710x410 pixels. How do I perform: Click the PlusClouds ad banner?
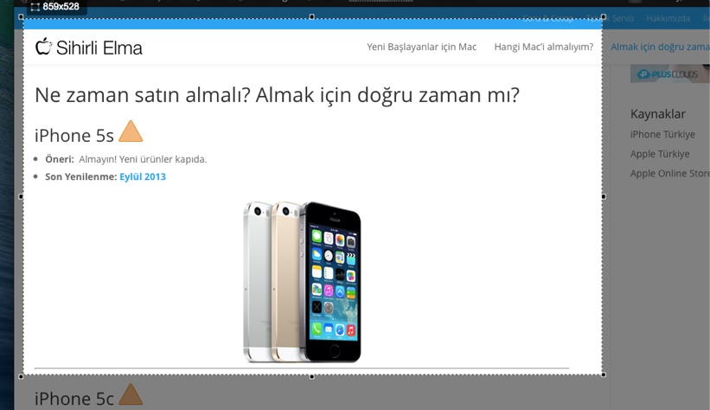click(669, 74)
